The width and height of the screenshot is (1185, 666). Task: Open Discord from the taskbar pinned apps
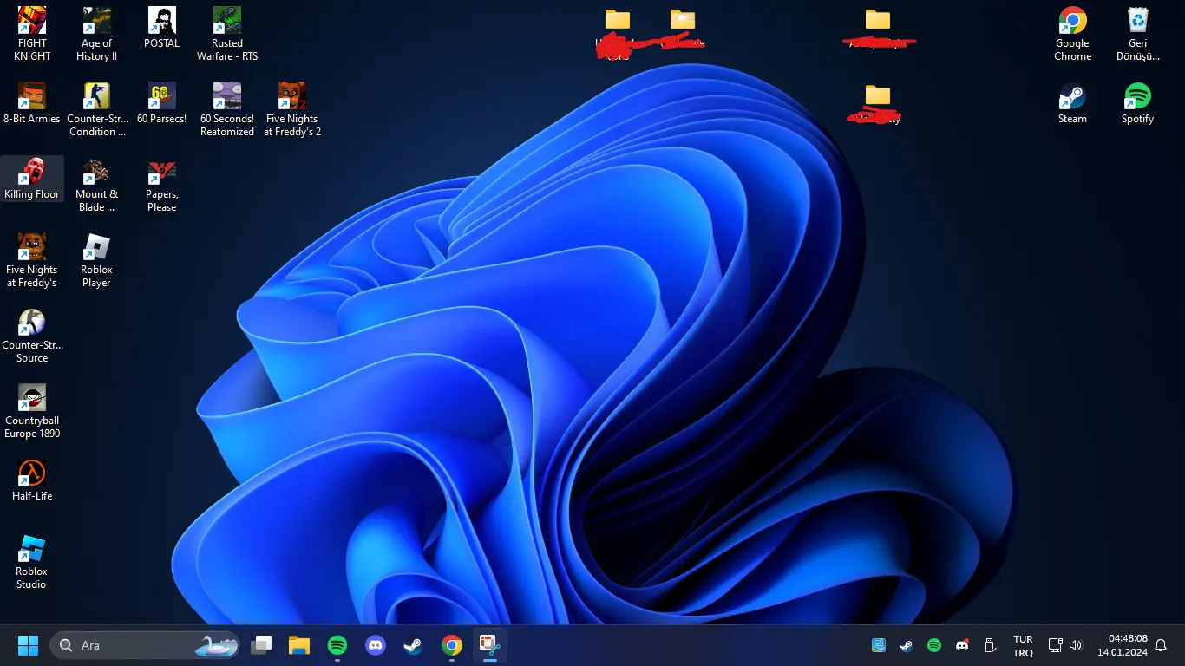coord(376,645)
